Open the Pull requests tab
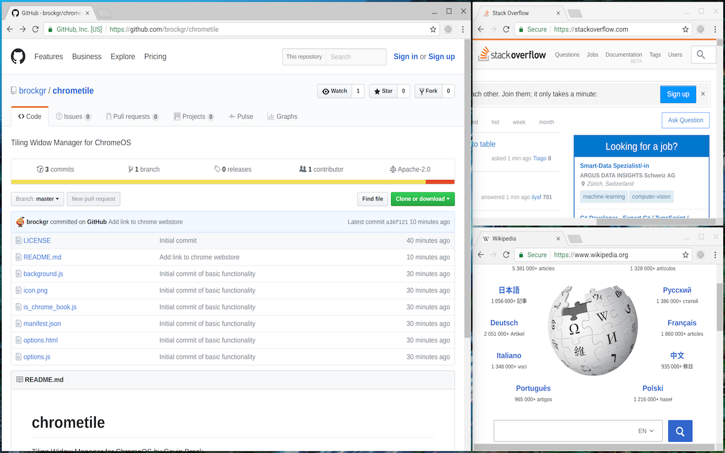 tap(132, 116)
